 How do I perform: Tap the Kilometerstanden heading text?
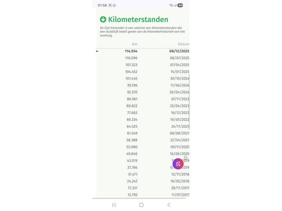[x=138, y=19]
